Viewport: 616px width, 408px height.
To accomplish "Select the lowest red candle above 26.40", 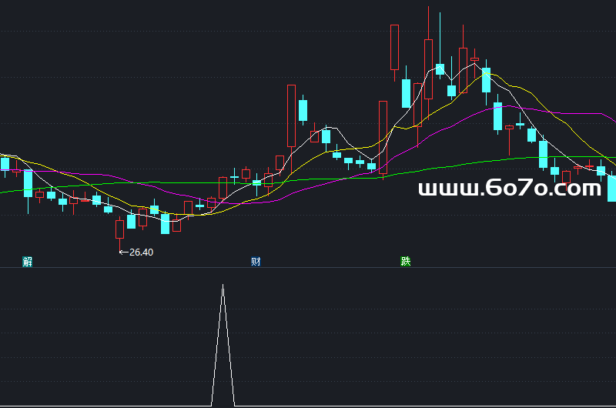I will click(x=119, y=229).
